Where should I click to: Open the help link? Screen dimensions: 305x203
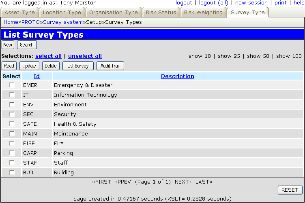(298, 3)
